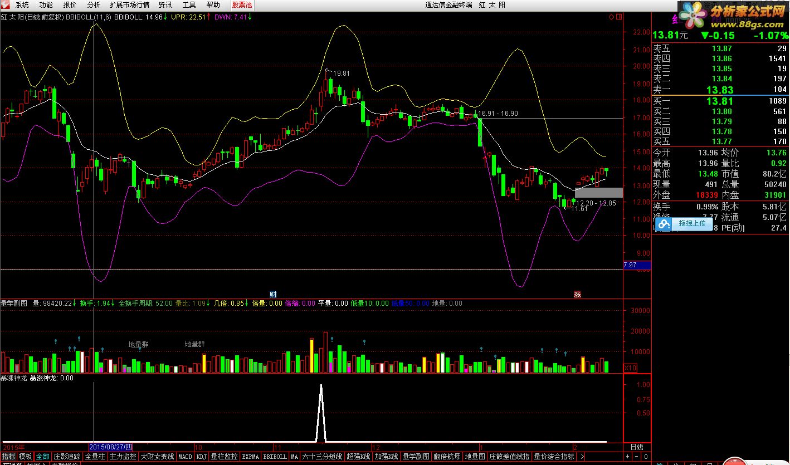Image resolution: width=790 pixels, height=465 pixels.
Task: Open the 分析 menu
Action: 94,4
